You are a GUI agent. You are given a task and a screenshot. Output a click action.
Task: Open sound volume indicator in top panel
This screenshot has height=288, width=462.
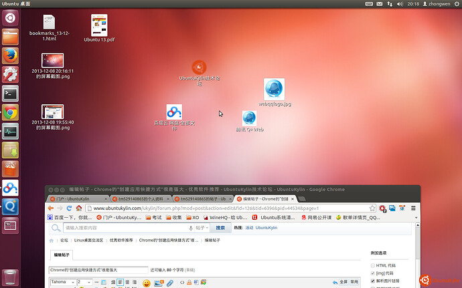pyautogui.click(x=400, y=4)
